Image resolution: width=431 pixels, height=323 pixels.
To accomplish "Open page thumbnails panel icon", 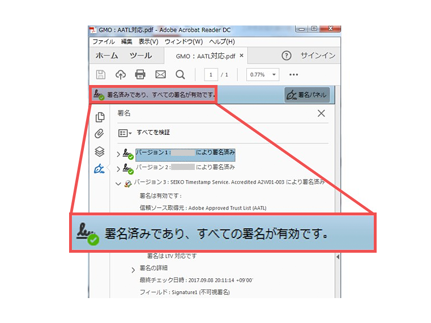I will 100,117.
